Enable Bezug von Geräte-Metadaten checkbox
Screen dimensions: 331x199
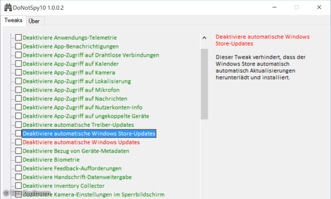click(18, 151)
